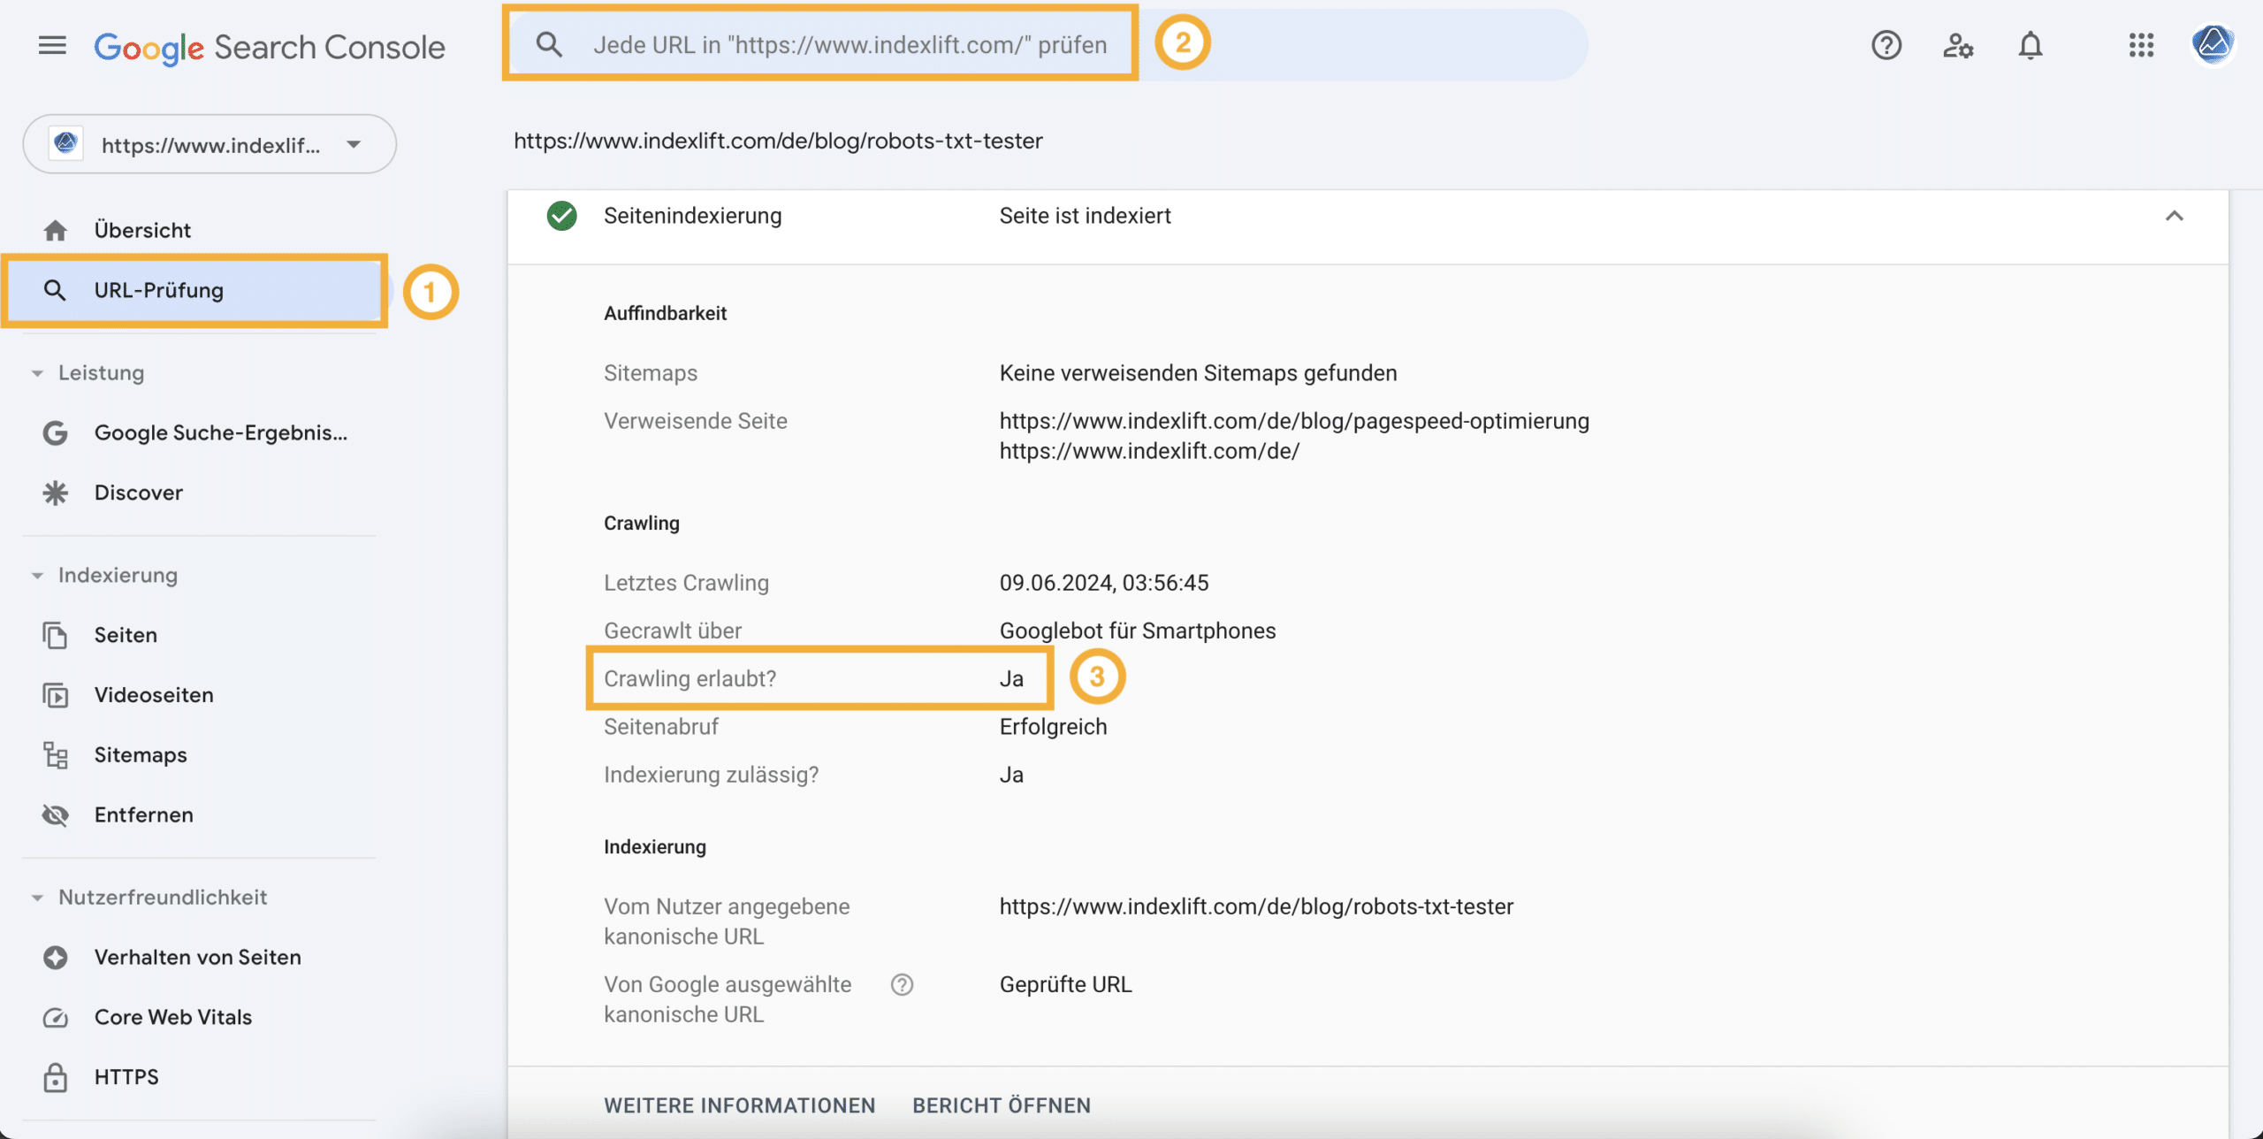Open Core Web Vitals report
The width and height of the screenshot is (2263, 1139).
[173, 1018]
